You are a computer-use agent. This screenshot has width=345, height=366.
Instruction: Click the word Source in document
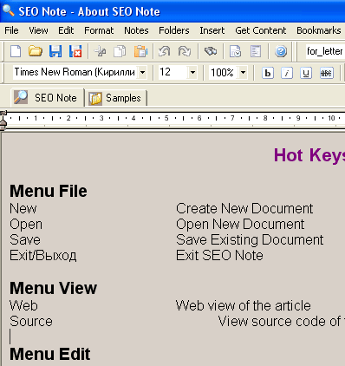[31, 321]
